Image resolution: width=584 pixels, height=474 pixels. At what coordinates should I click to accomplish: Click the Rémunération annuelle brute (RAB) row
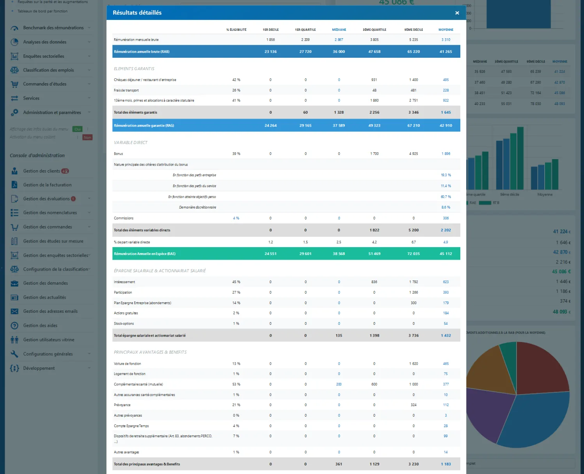tap(286, 52)
